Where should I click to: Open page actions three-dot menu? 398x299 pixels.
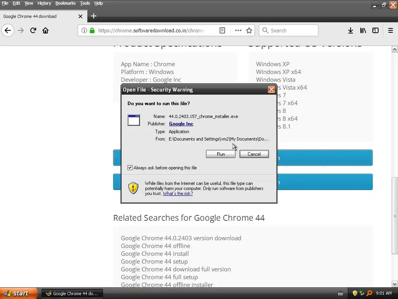(x=238, y=30)
